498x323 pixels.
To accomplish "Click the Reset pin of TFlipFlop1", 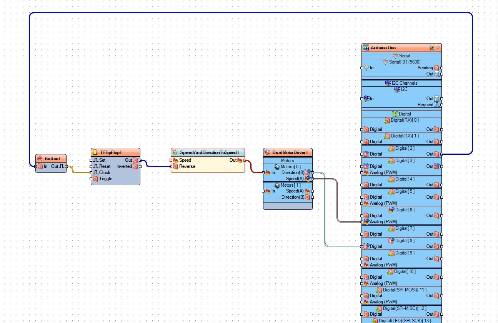I will point(91,166).
